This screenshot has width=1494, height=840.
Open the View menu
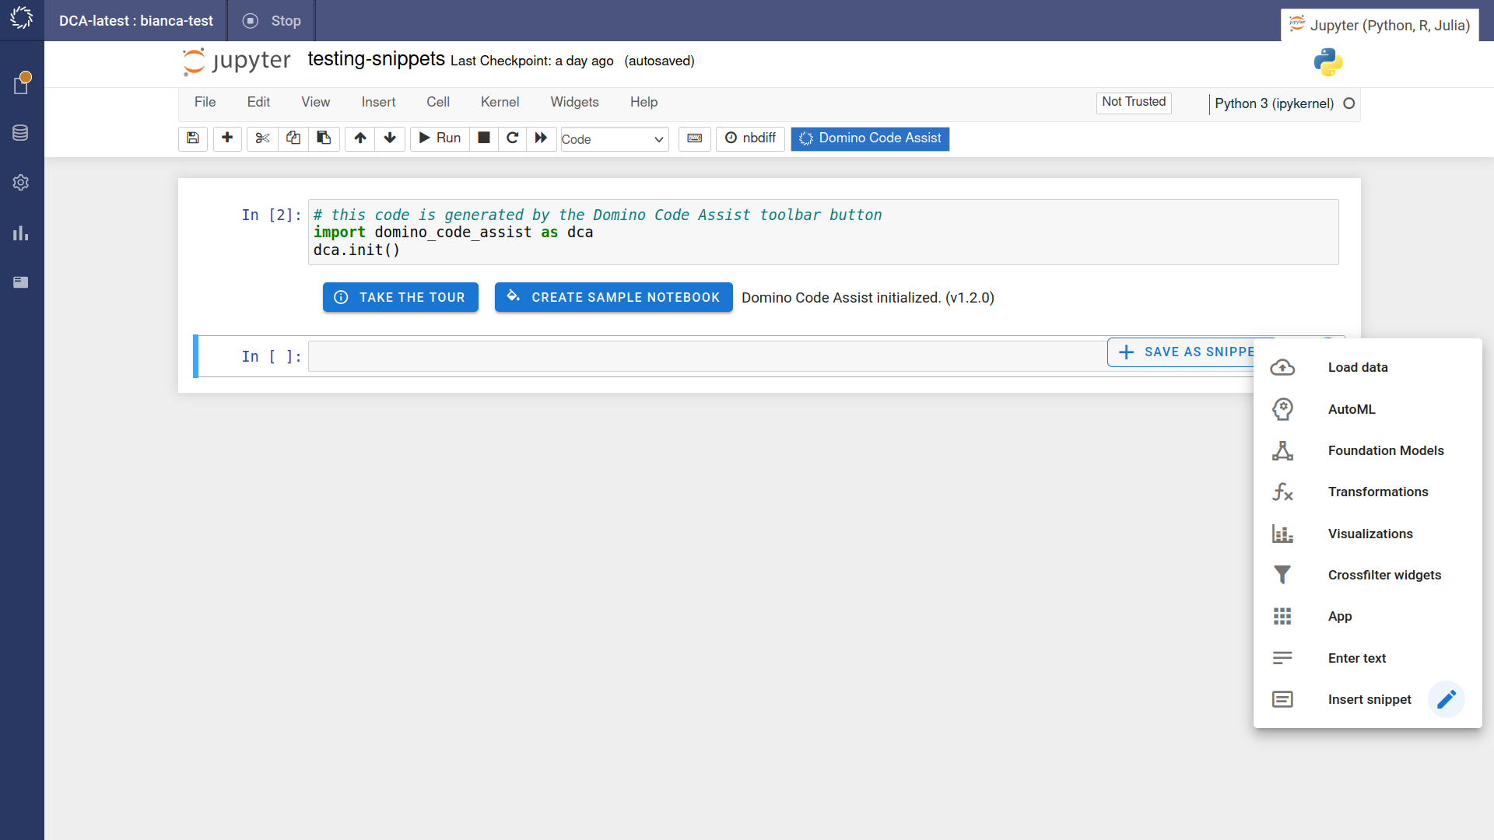point(315,103)
